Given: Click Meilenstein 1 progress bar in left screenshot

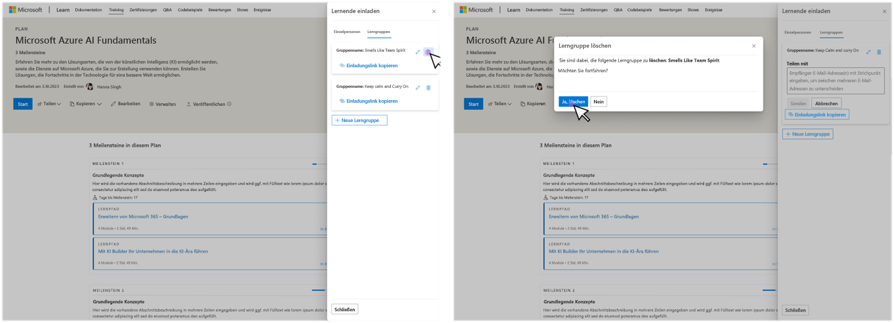Looking at the screenshot, I should pos(319,164).
